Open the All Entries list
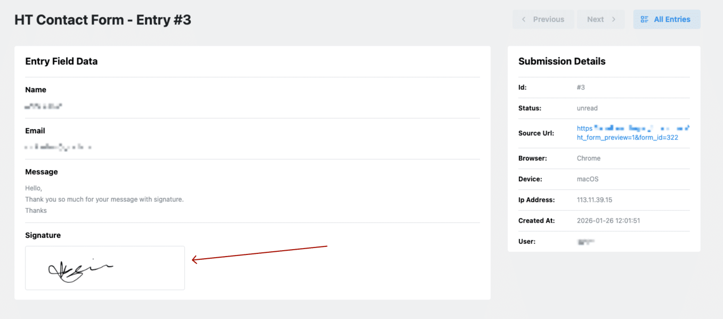Screen dimensions: 723x319 coord(667,19)
